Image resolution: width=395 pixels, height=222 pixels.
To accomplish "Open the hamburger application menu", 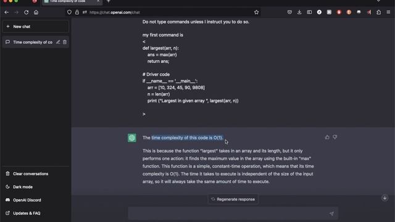I will click(388, 12).
